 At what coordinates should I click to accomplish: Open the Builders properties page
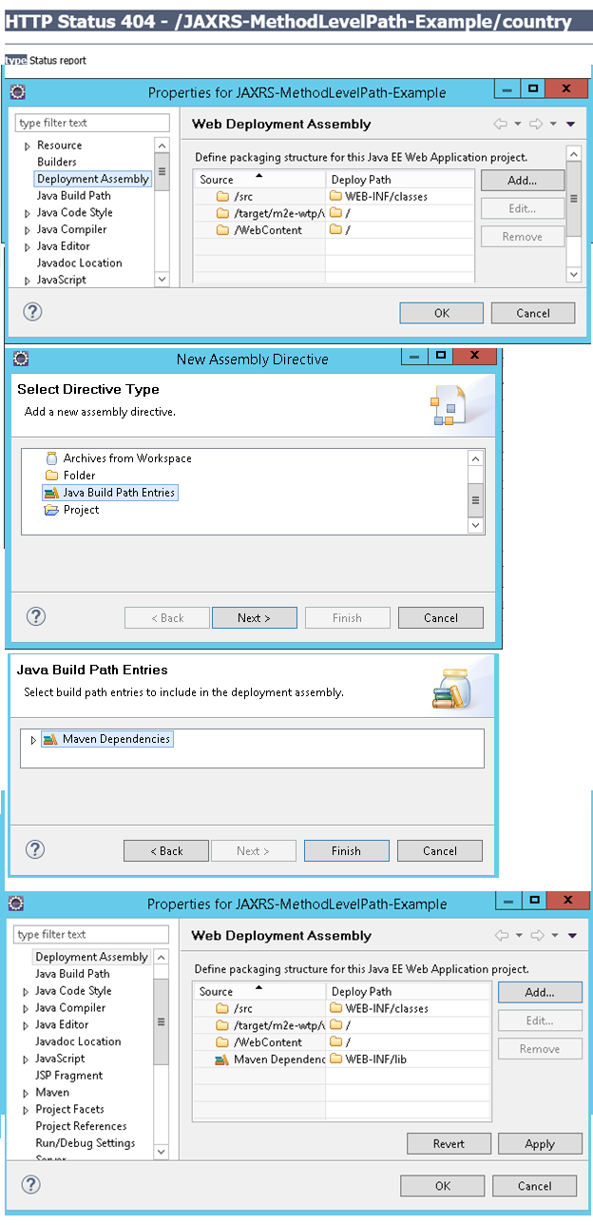click(x=56, y=162)
